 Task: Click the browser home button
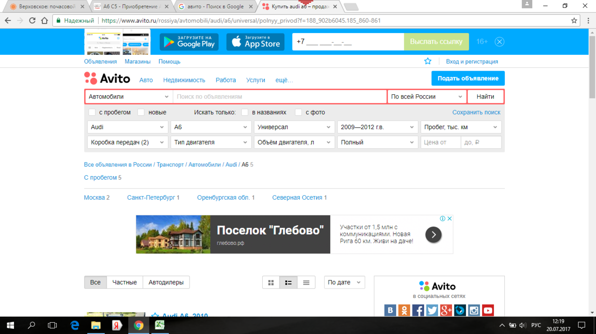click(x=45, y=20)
